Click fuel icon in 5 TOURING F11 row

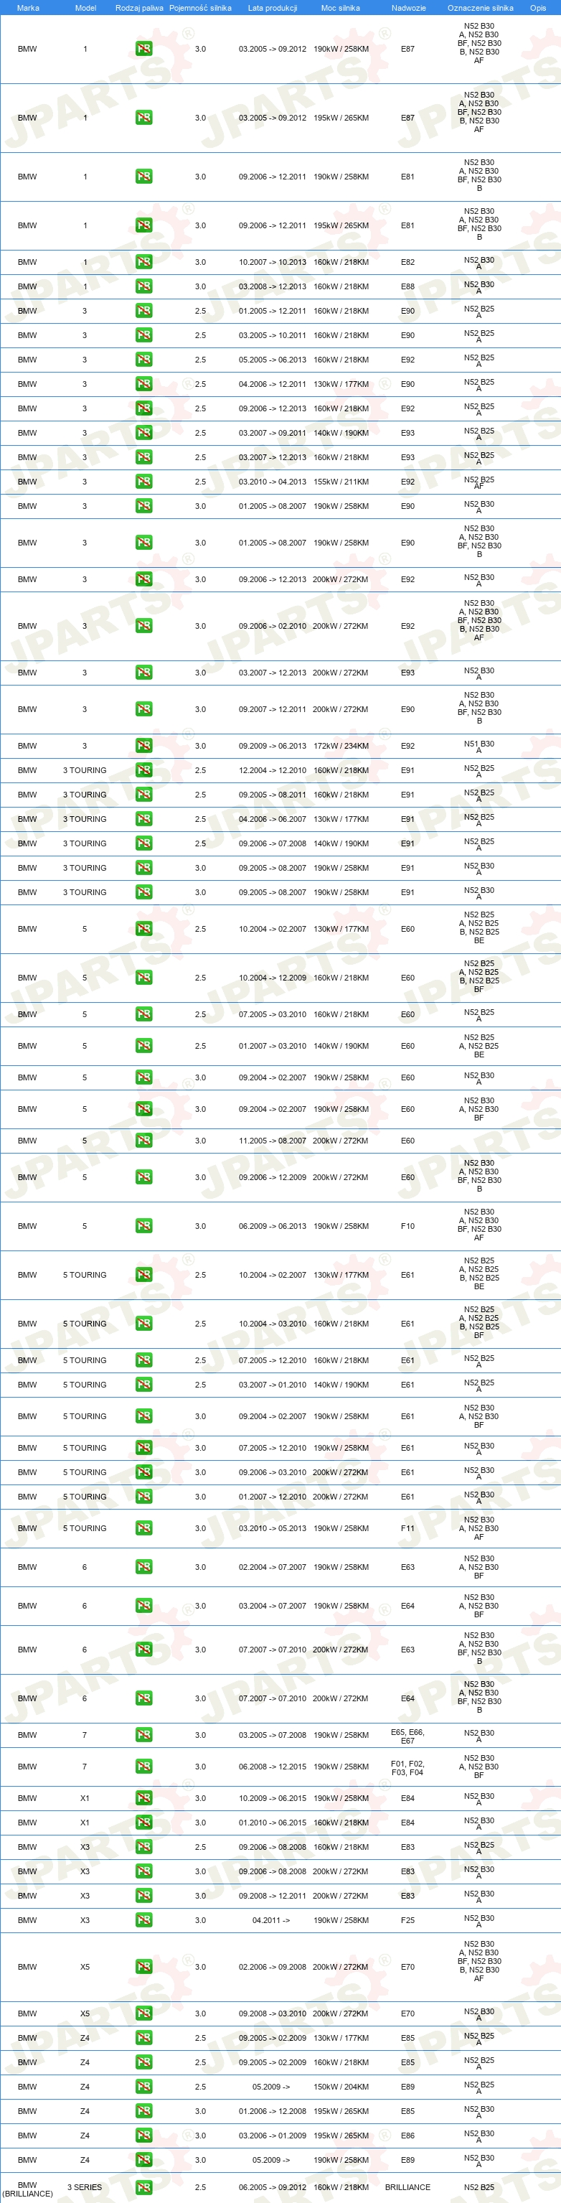click(143, 1528)
